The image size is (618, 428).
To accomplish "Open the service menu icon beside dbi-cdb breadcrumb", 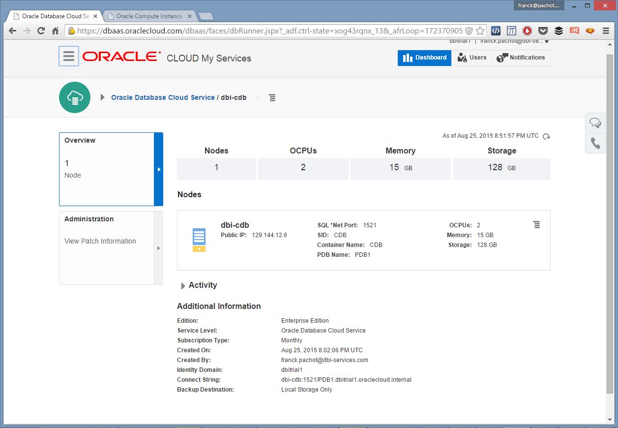I will [272, 97].
